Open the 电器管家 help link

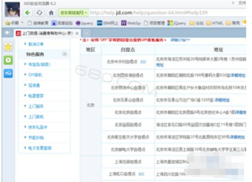pyautogui.click(x=36, y=96)
